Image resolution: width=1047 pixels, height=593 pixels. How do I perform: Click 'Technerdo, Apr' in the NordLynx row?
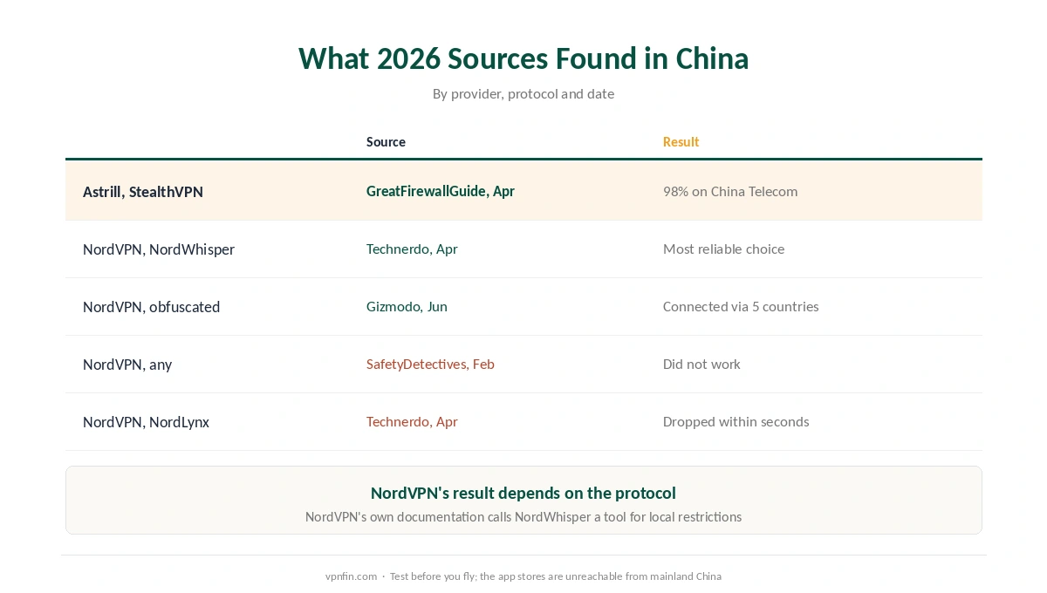(x=412, y=421)
